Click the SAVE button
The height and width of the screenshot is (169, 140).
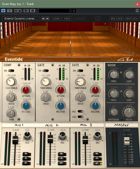click(x=67, y=19)
